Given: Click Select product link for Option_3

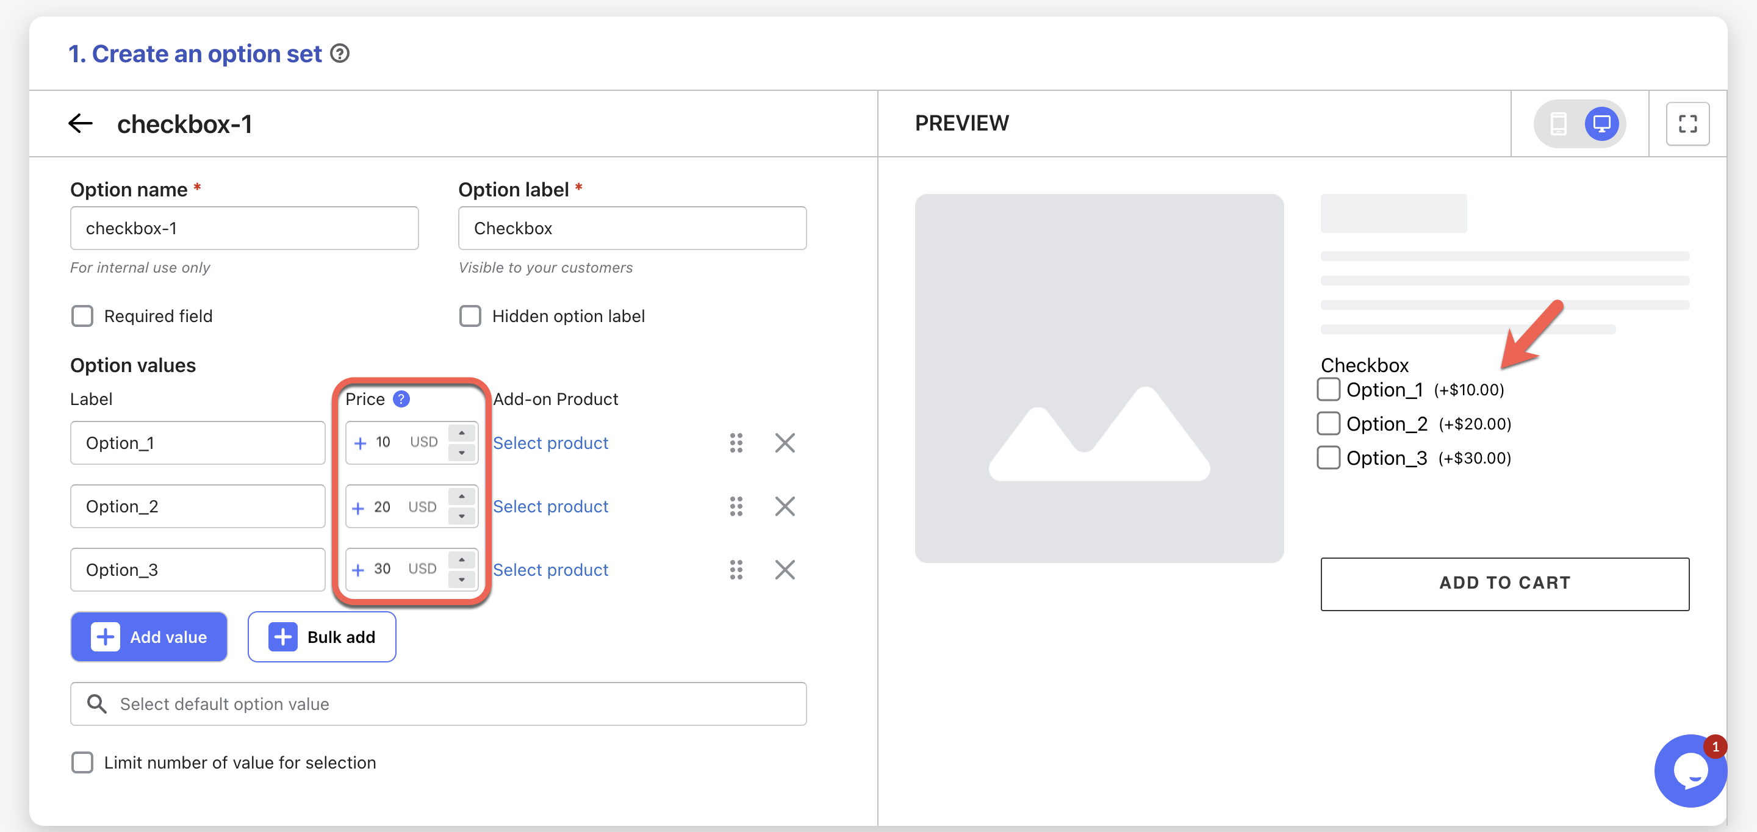Looking at the screenshot, I should click(x=550, y=570).
